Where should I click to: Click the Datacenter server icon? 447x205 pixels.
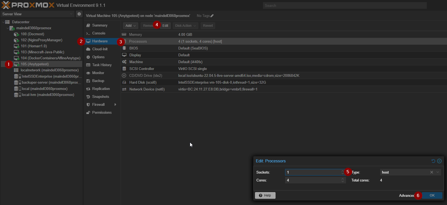coord(8,22)
